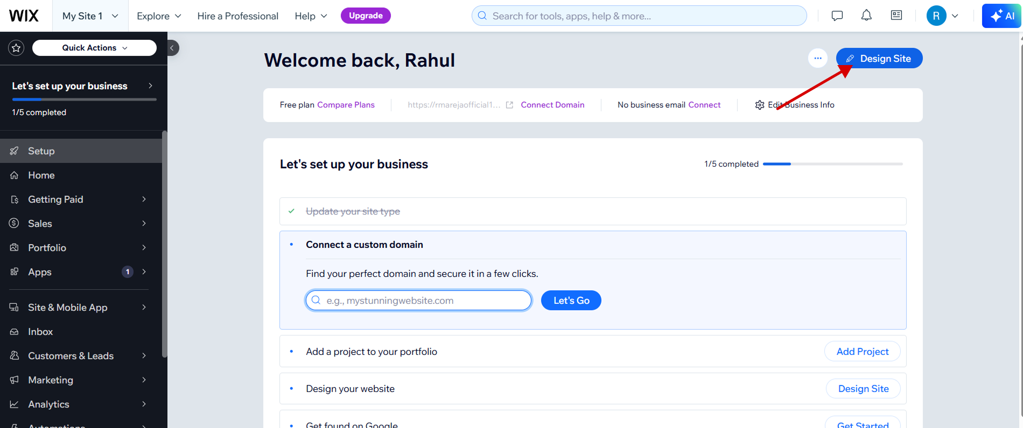Expand the Quick Actions dropdown

pyautogui.click(x=94, y=48)
